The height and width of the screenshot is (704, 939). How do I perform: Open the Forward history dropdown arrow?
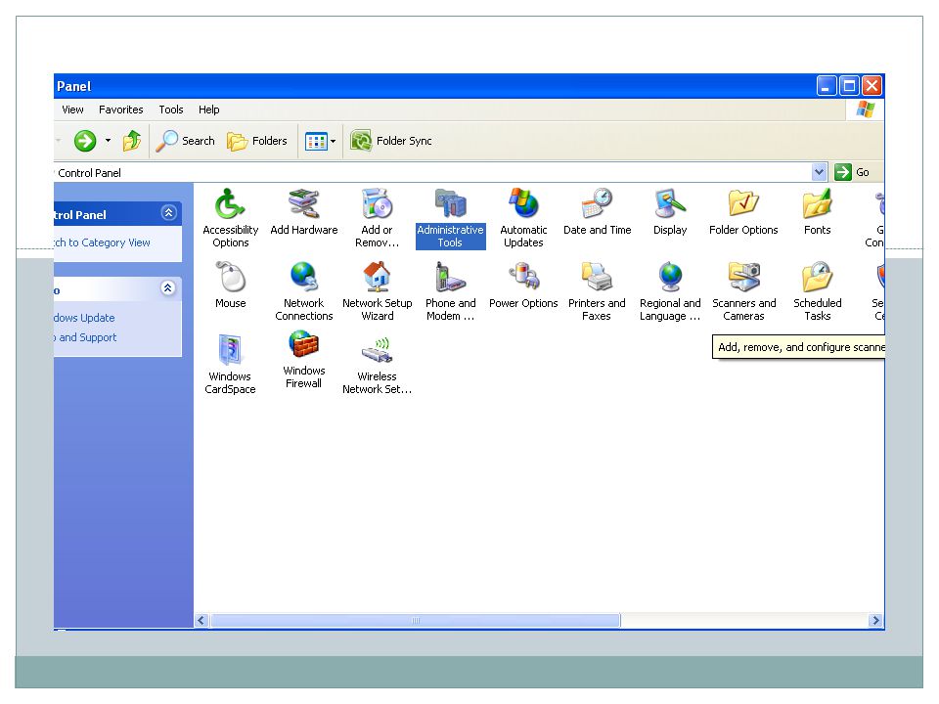coord(108,141)
